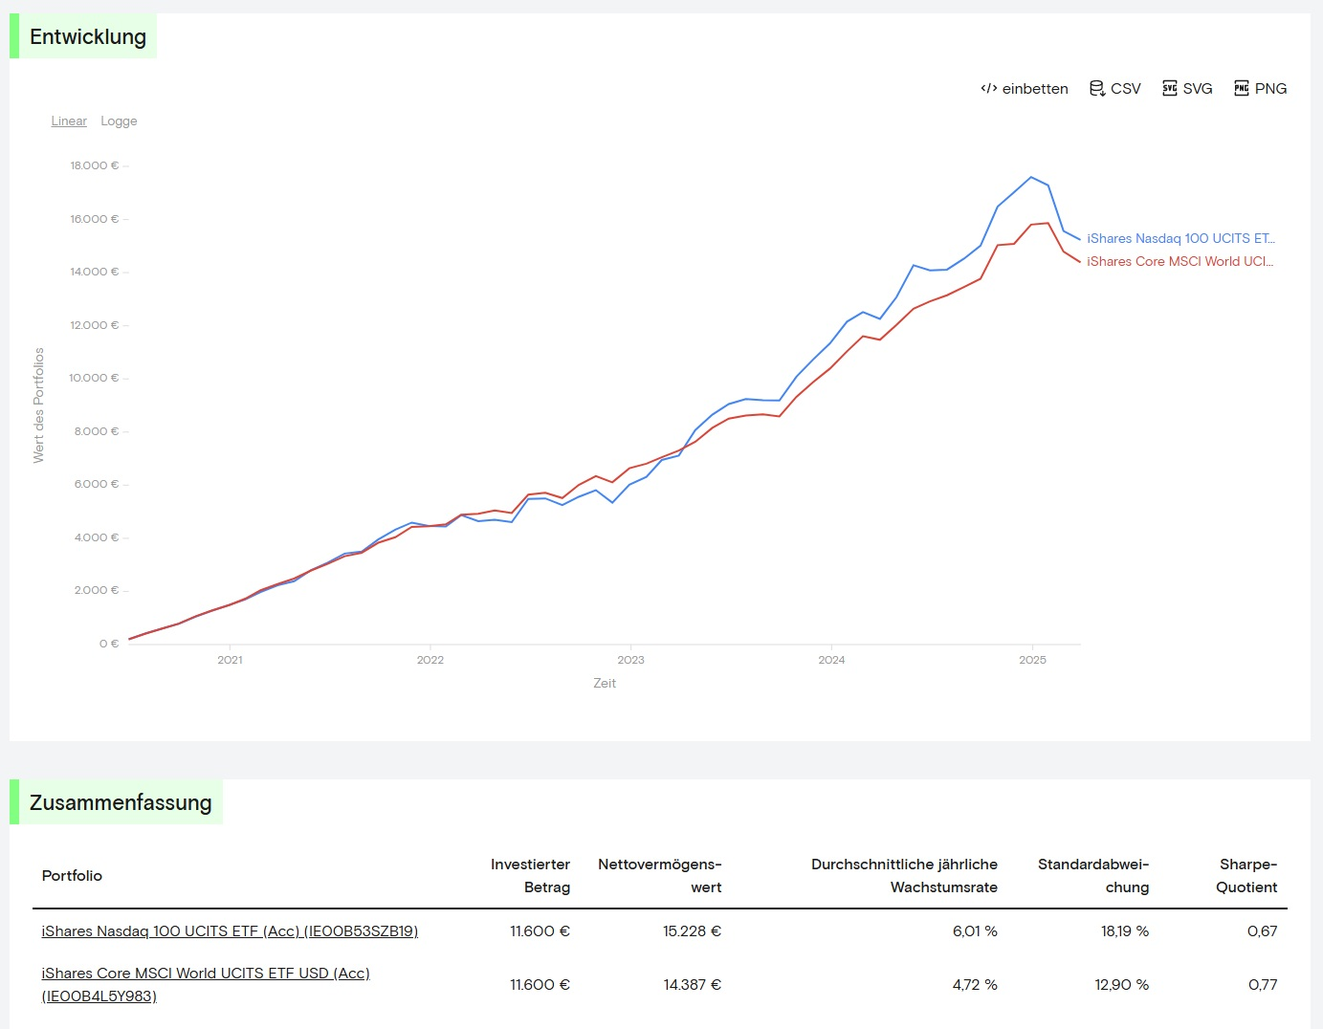Image resolution: width=1323 pixels, height=1029 pixels.
Task: Click the Durchschnittliche jährliche Wachstumsrate header
Action: [x=904, y=875]
